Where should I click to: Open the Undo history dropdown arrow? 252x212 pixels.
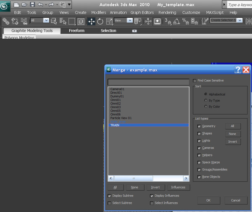[46, 5]
